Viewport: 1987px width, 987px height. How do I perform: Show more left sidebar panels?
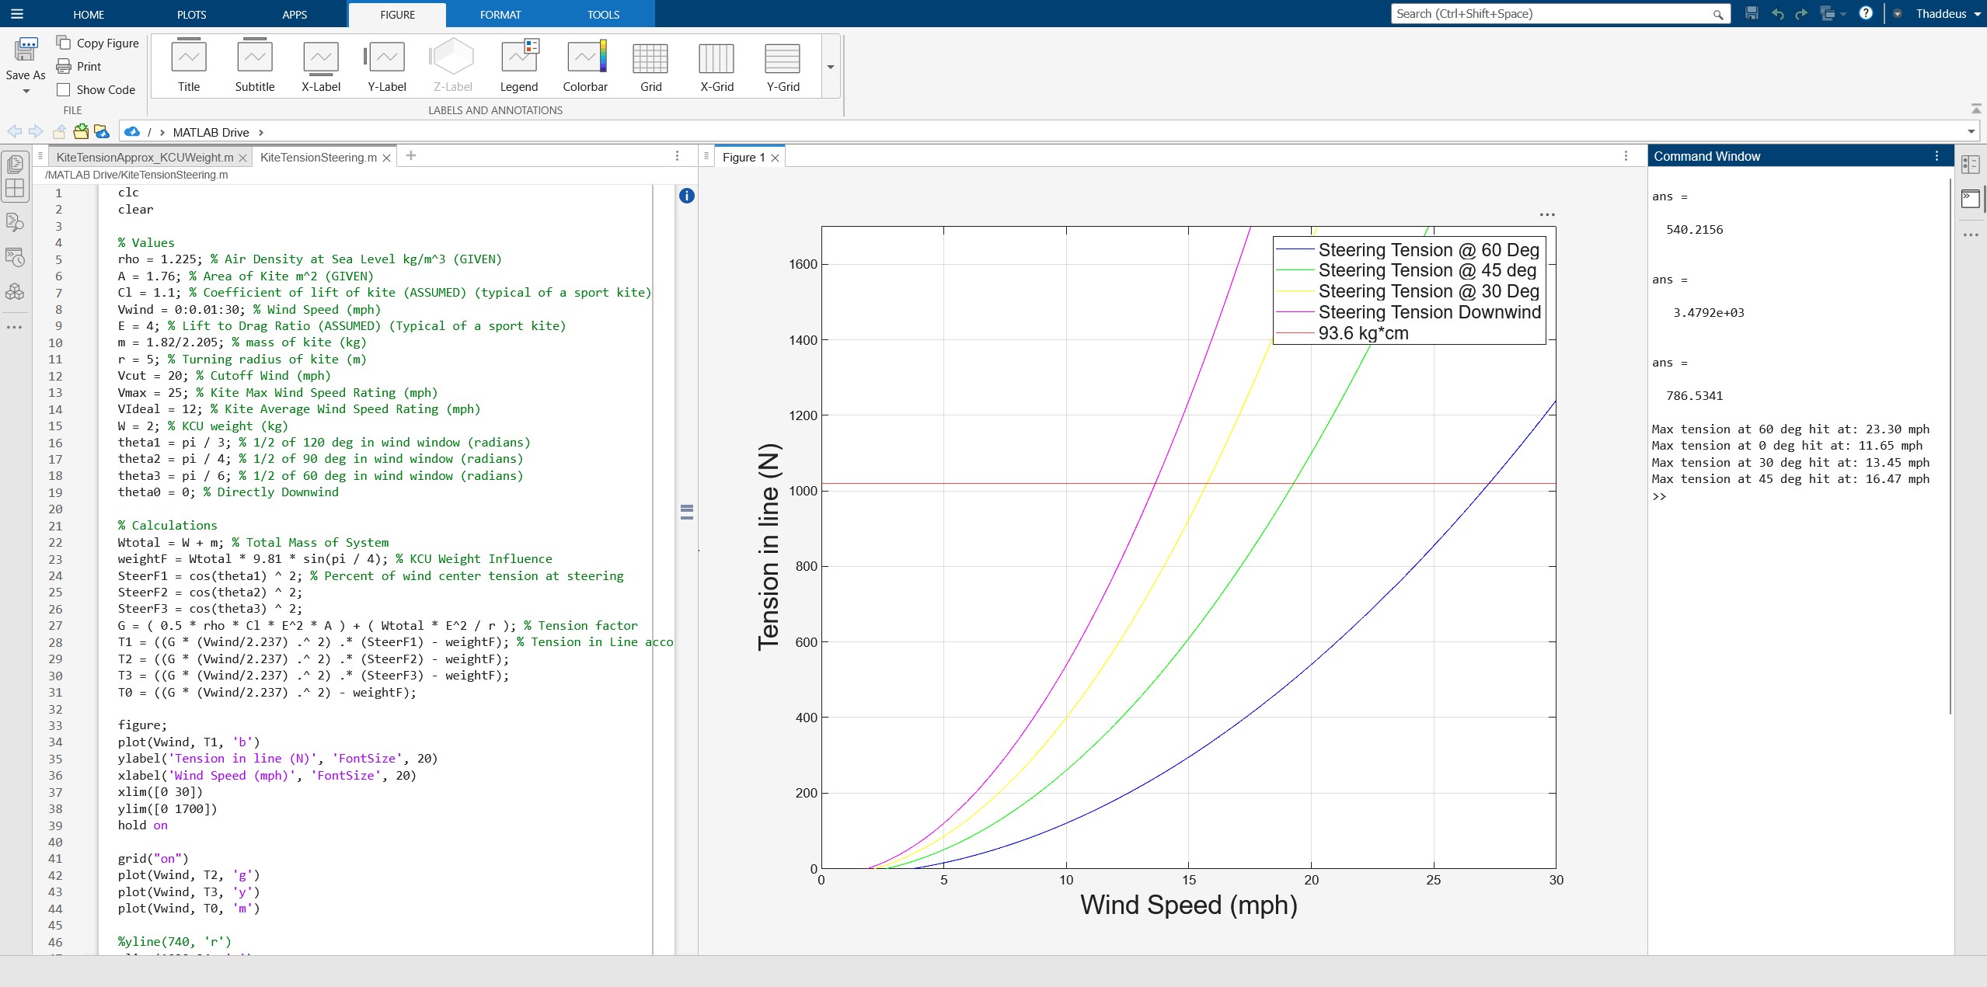coord(15,327)
